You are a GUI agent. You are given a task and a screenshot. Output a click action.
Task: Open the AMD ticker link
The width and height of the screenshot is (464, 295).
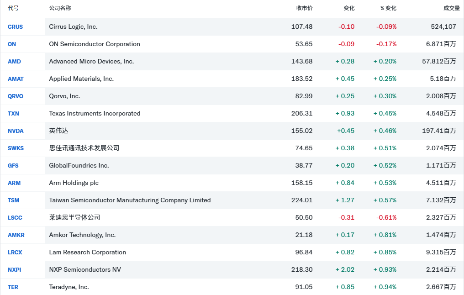coord(14,62)
